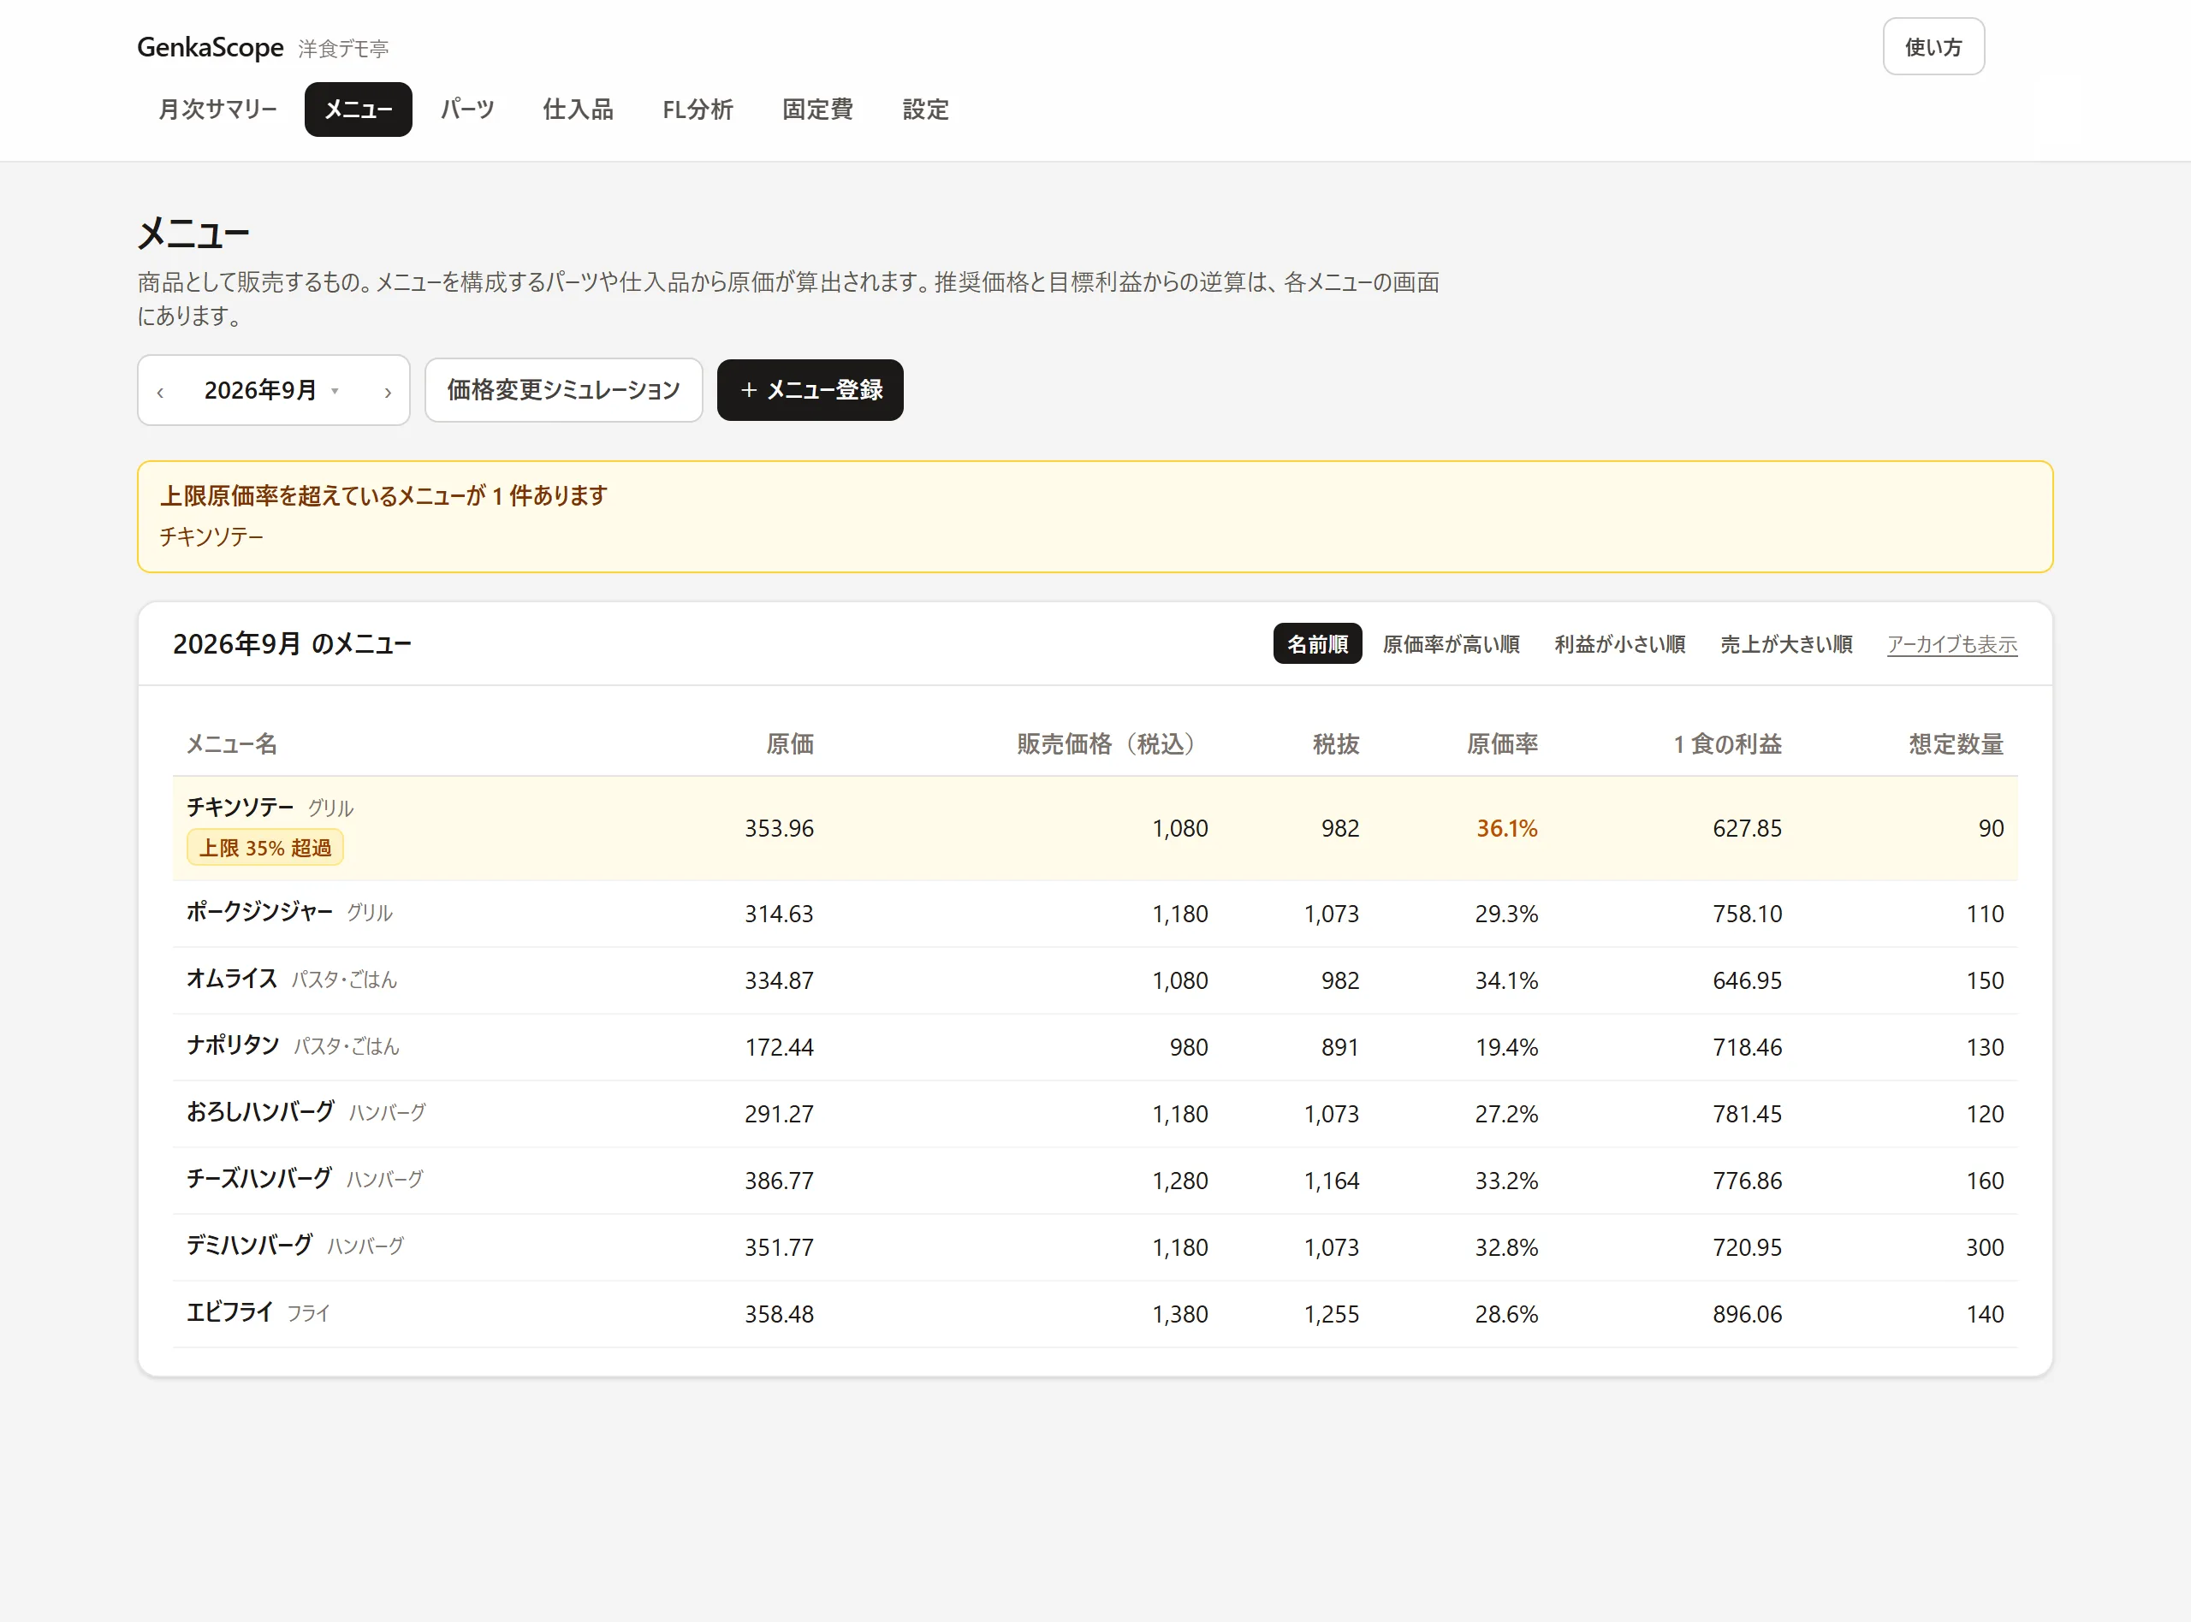This screenshot has height=1622, width=2191.
Task: Open 価格変更シミュレーション
Action: tap(564, 390)
